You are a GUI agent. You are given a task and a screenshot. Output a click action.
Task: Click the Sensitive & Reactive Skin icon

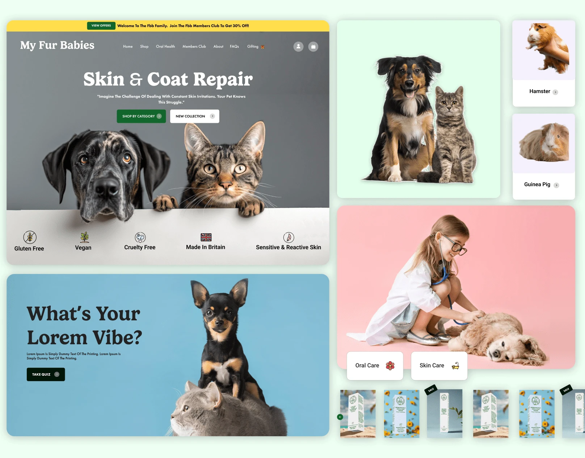tap(289, 237)
